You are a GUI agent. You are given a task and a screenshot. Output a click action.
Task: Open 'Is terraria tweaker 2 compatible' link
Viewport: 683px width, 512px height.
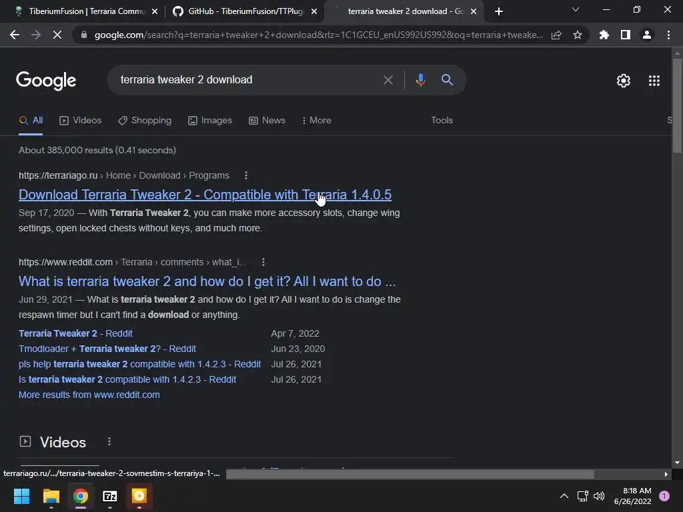127,379
